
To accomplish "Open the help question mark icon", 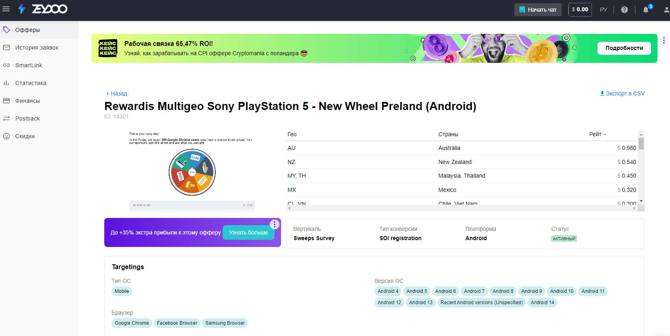I will click(x=625, y=10).
